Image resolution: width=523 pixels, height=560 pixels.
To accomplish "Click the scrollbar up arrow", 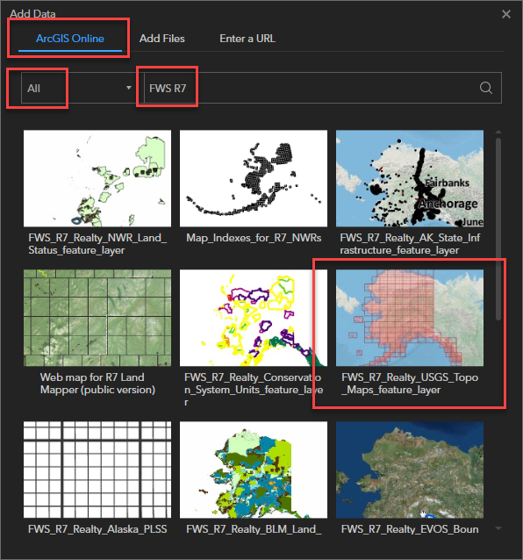I will (498, 133).
